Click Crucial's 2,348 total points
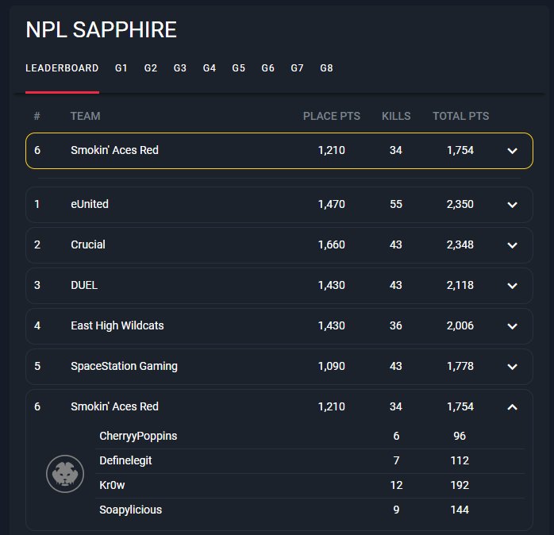Screen dimensions: 554x535 460,244
